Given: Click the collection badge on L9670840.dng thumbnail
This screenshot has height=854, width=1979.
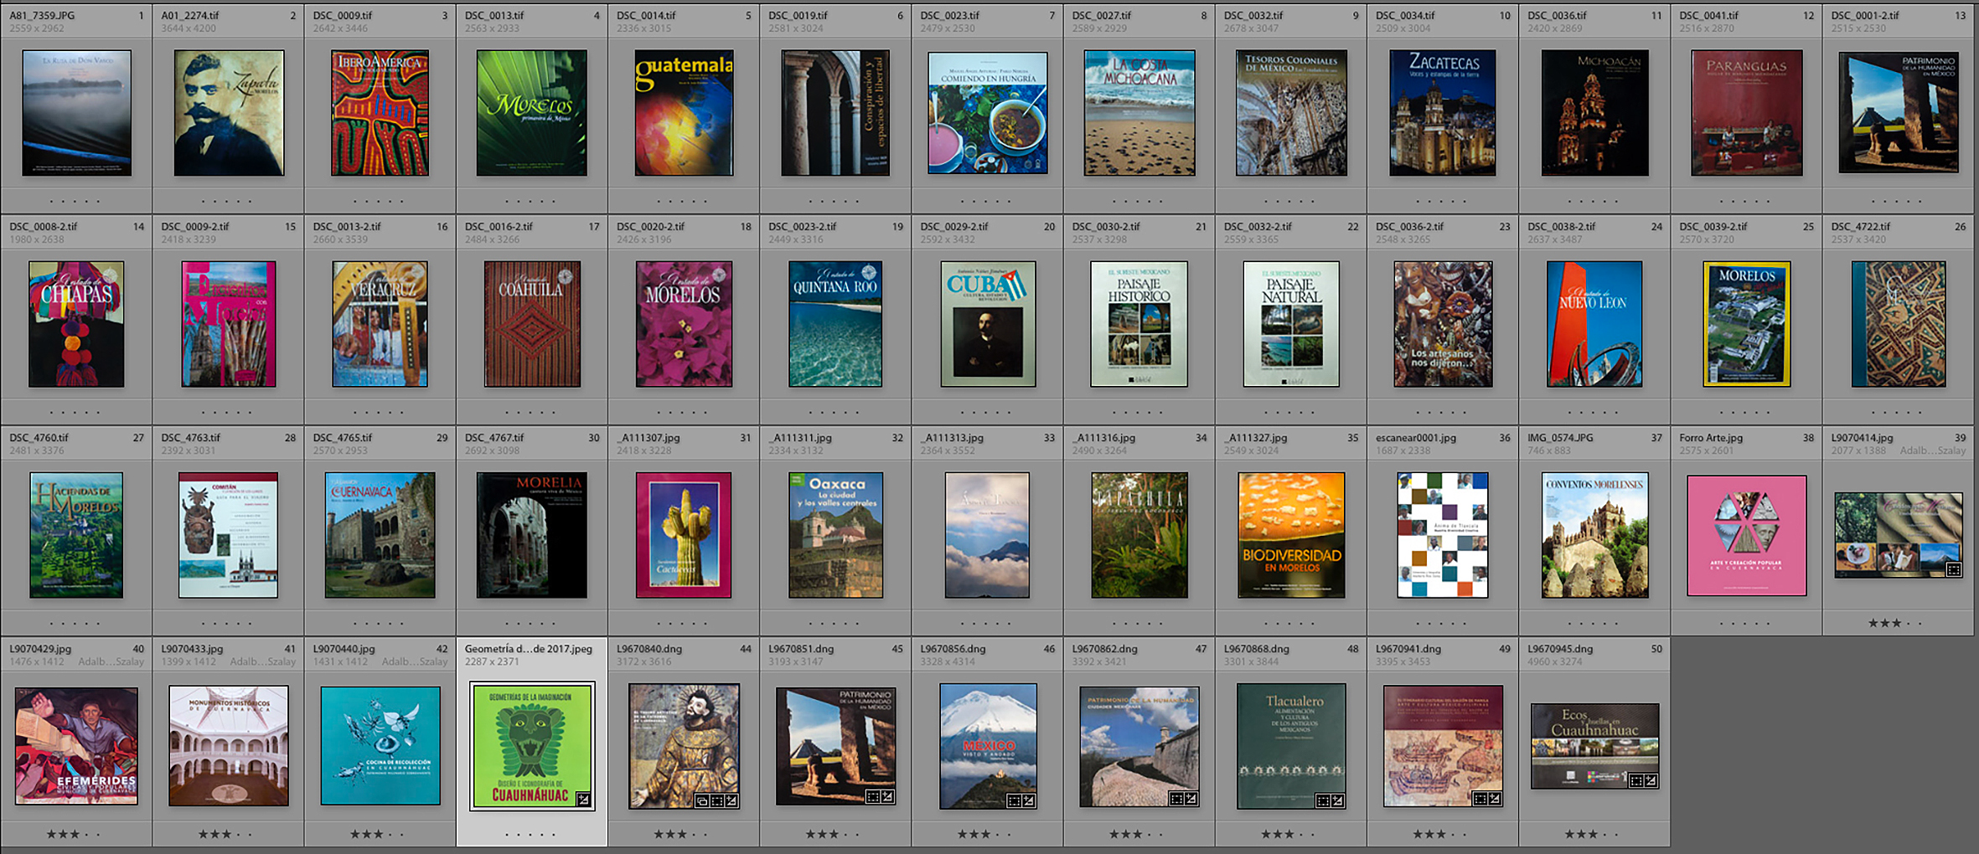Looking at the screenshot, I should tap(702, 801).
